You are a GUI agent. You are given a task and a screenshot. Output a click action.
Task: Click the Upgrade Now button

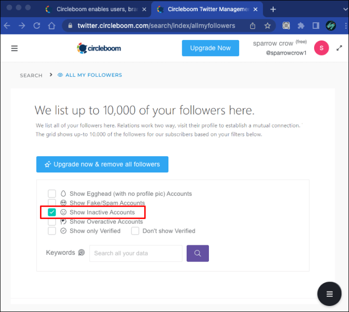tap(210, 48)
